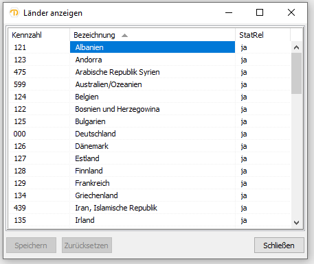This screenshot has width=314, height=264.
Task: Minimize the Länder anzeigen window
Action: coord(229,12)
